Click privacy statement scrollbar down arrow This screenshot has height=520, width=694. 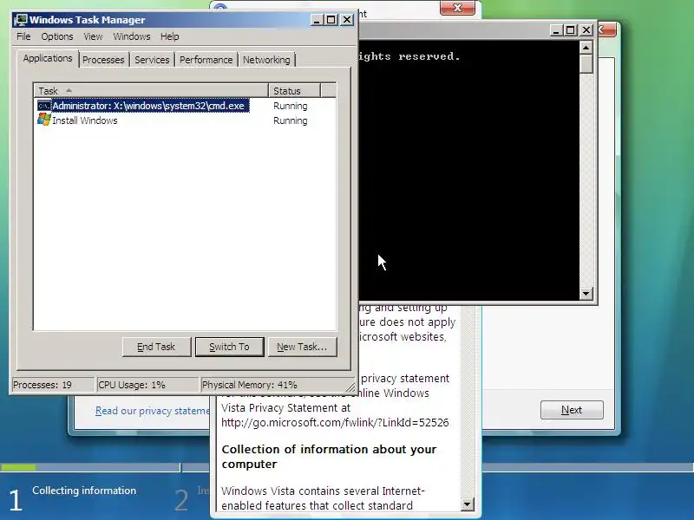click(468, 504)
